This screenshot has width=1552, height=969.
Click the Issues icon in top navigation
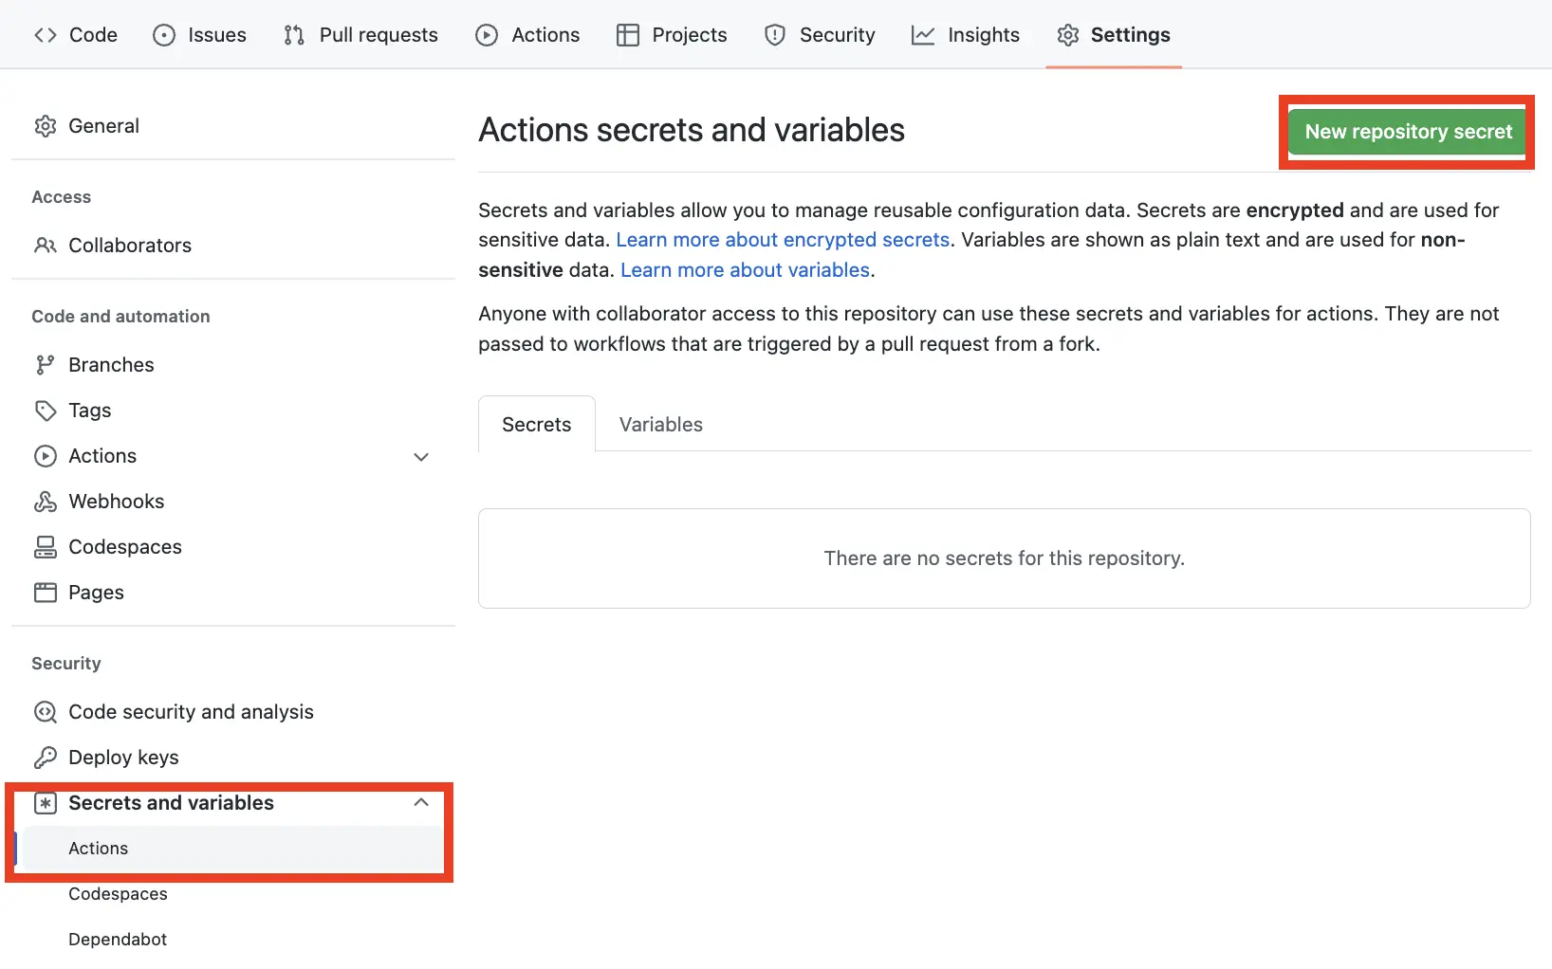[x=163, y=34]
